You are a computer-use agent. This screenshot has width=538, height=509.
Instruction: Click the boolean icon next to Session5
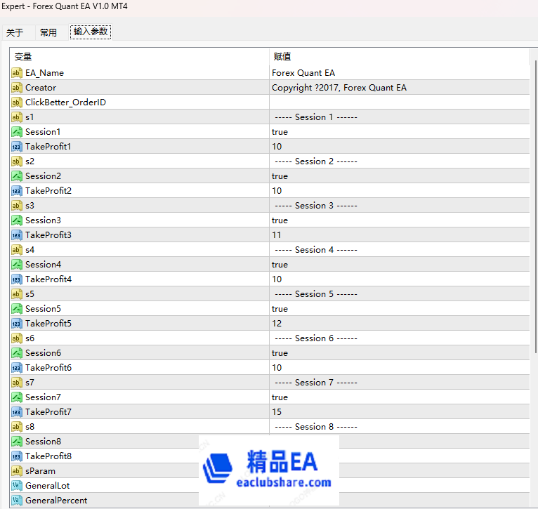tap(16, 309)
